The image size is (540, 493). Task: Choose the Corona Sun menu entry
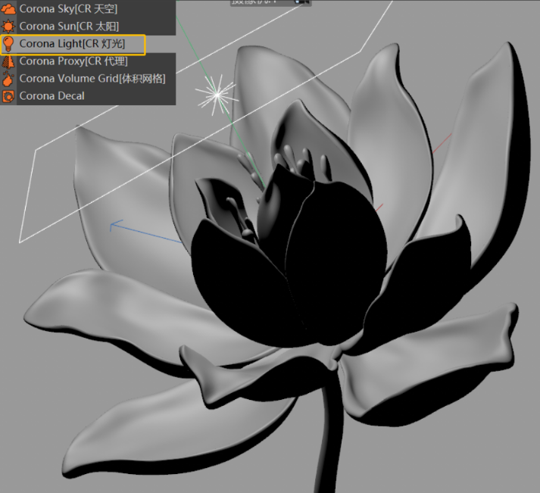point(88,27)
